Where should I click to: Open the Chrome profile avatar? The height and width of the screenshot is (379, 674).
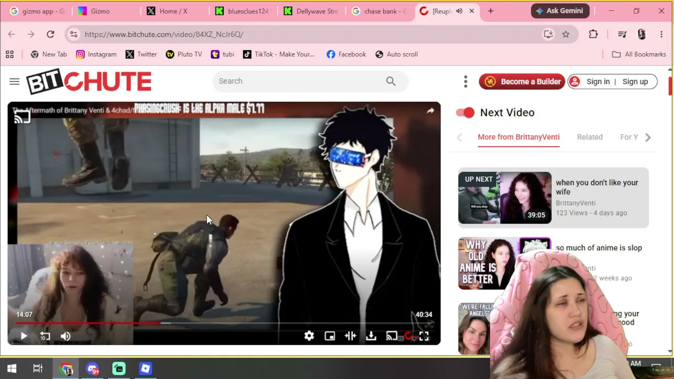[x=641, y=34]
